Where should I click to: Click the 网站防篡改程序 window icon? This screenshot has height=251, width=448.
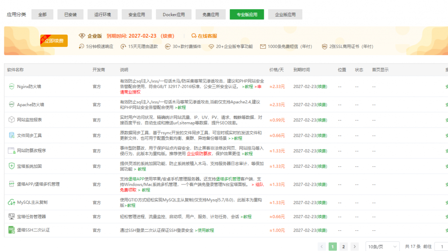click(11, 151)
